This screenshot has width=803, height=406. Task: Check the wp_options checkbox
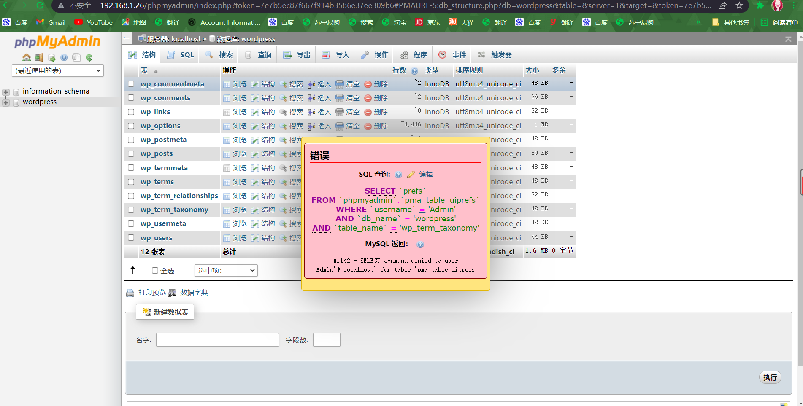tap(131, 126)
